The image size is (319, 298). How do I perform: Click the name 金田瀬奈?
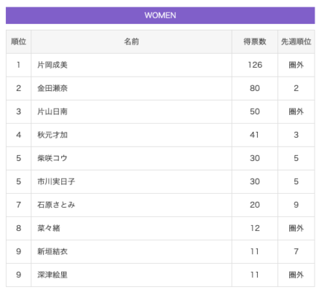[52, 88]
